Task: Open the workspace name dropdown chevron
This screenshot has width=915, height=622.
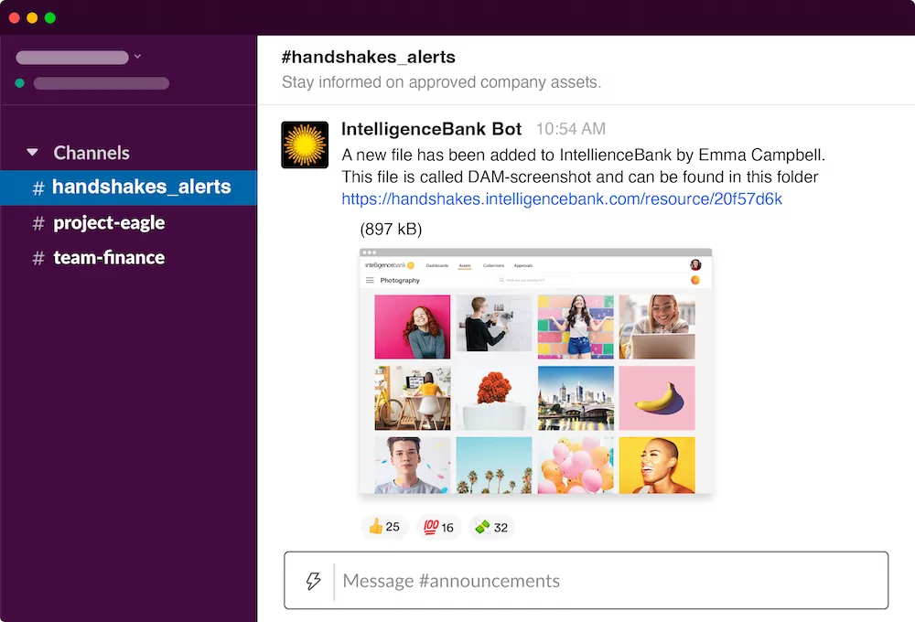Action: tap(138, 57)
